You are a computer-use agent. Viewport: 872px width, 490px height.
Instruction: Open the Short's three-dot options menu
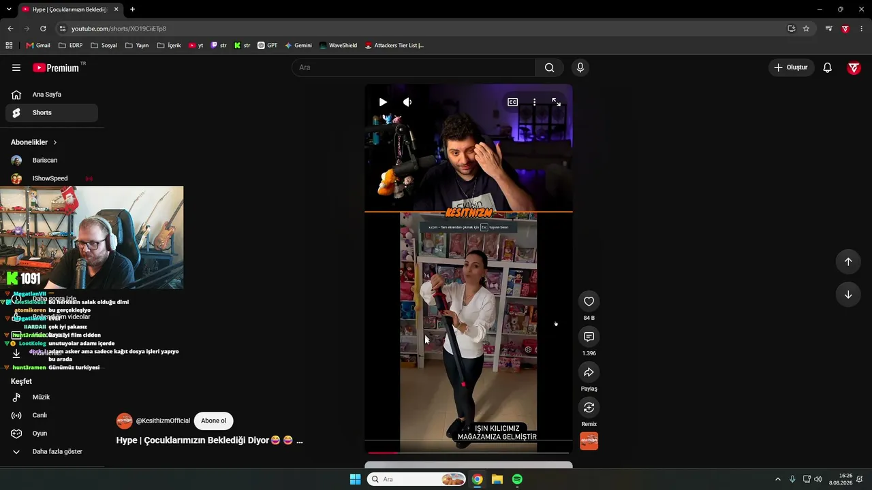click(x=535, y=102)
